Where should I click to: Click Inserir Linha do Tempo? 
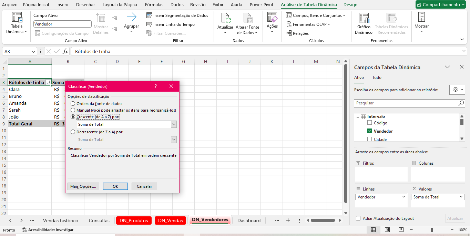(x=171, y=24)
